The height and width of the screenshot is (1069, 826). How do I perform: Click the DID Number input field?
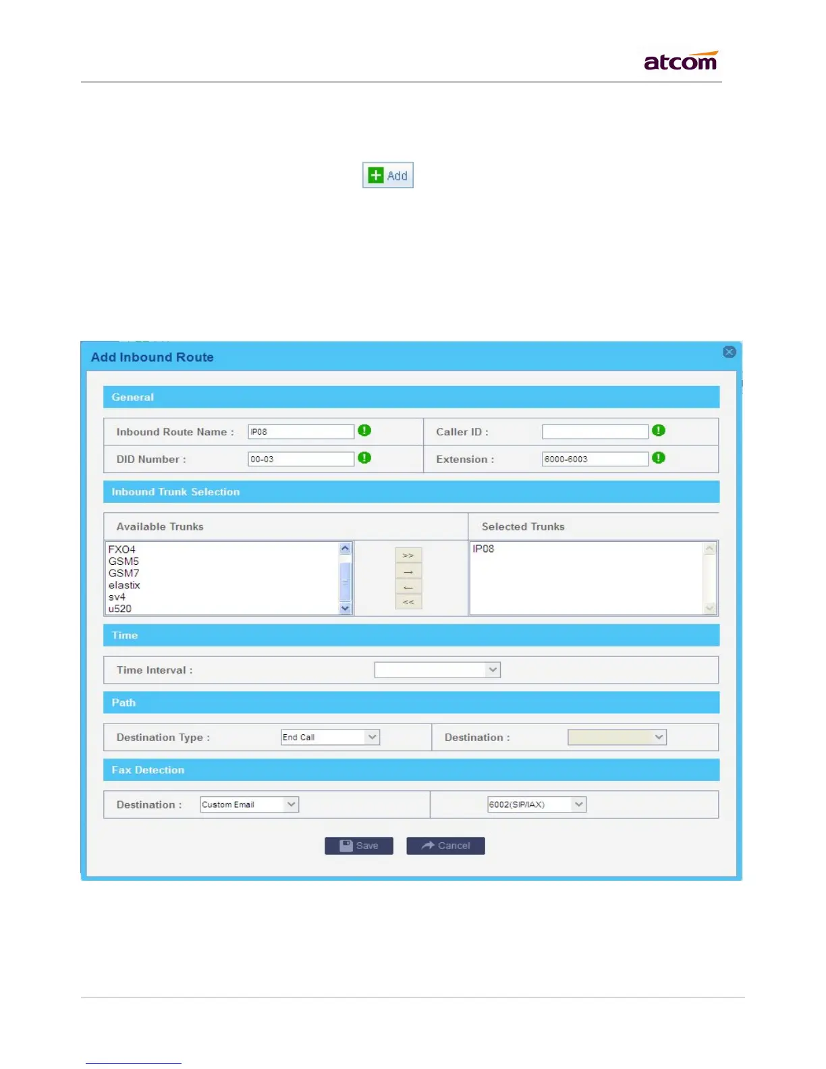click(301, 459)
